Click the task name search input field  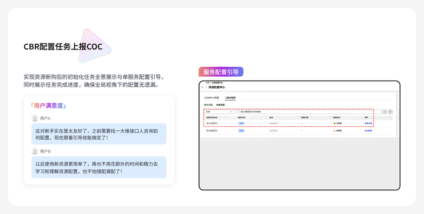coord(308,111)
